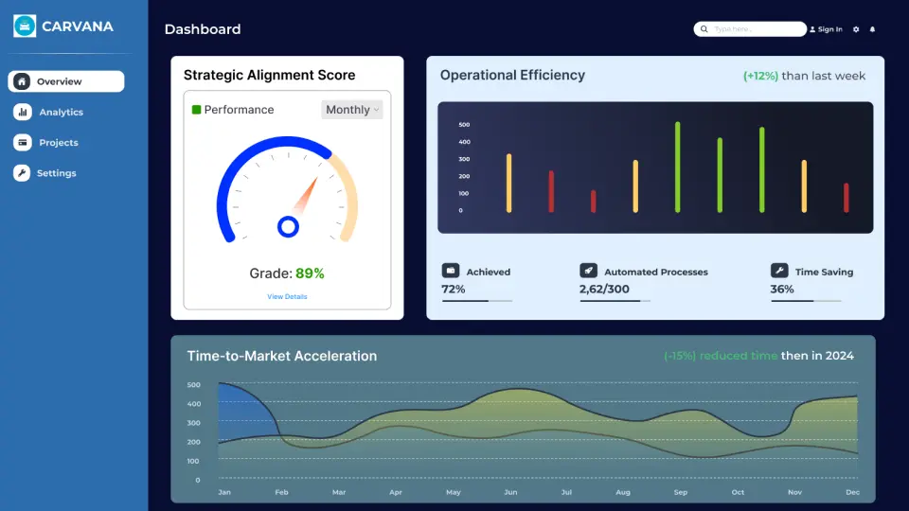Open the Analytics menu item

click(x=61, y=112)
